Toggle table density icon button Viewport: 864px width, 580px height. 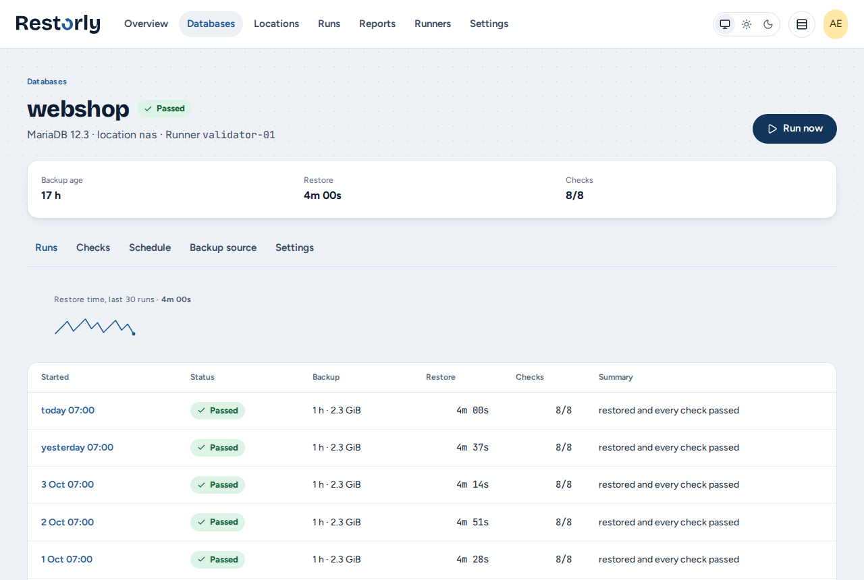click(x=802, y=24)
